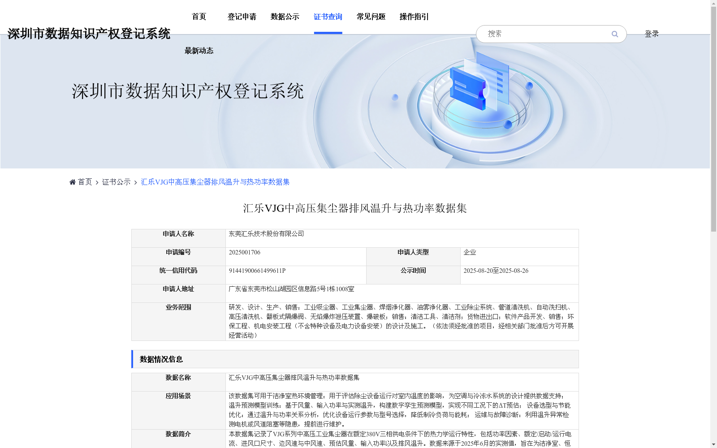Image resolution: width=717 pixels, height=448 pixels.
Task: Click the 数据名称 label cell
Action: click(x=178, y=382)
